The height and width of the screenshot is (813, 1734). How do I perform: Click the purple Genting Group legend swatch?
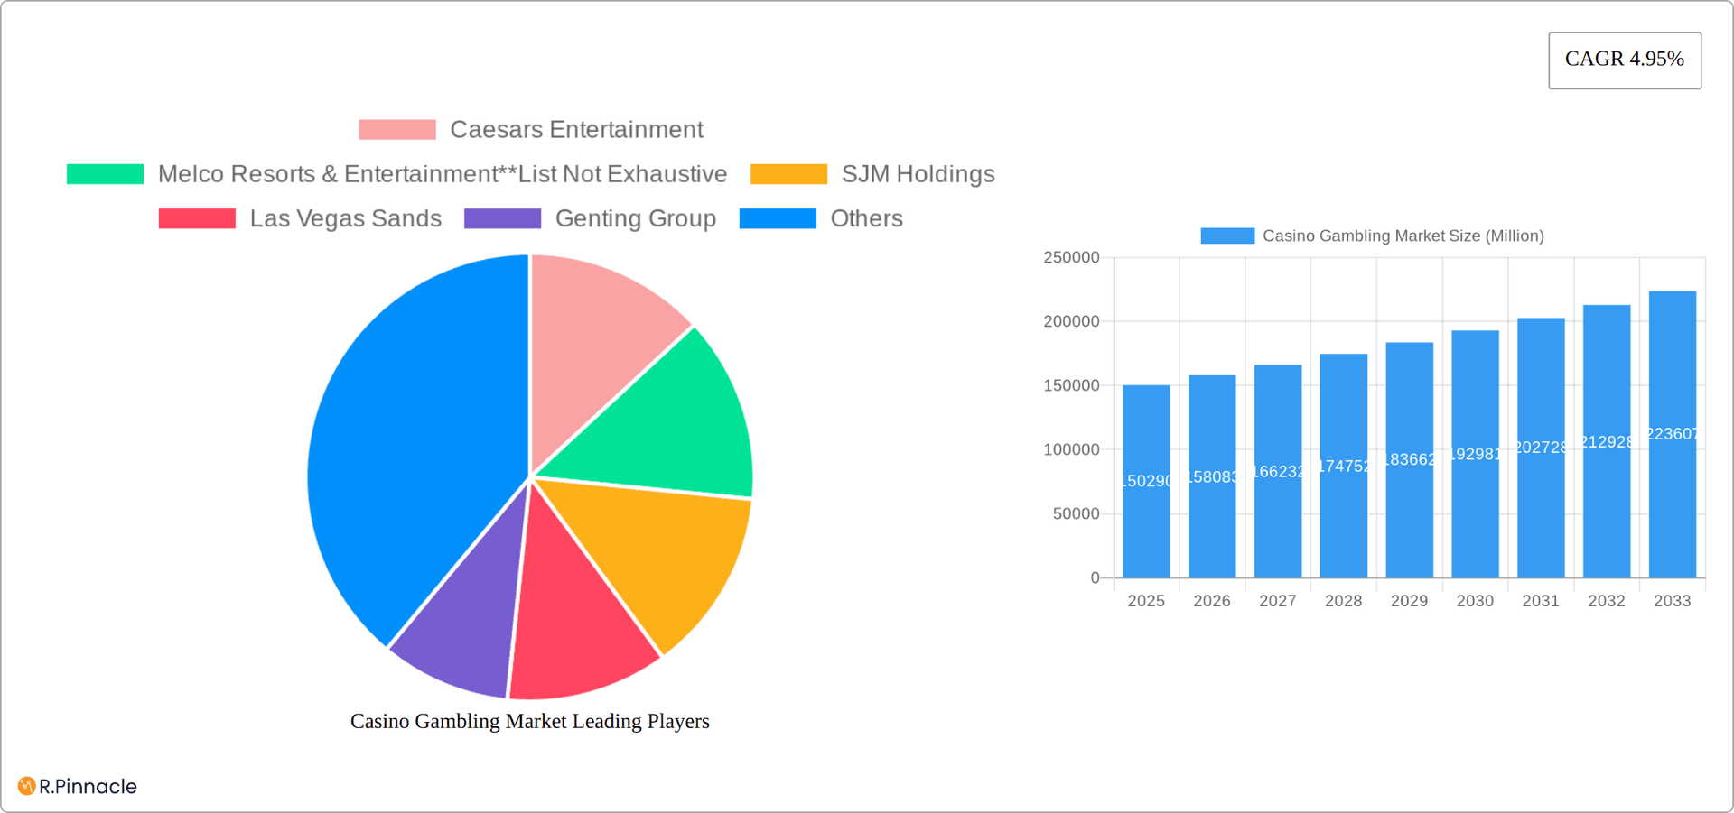coord(503,218)
